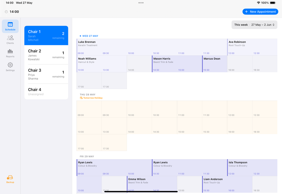This screenshot has height=194, width=282.
Task: Open Mason Harris Beard Trim & Fade appointment
Action: coord(177,64)
